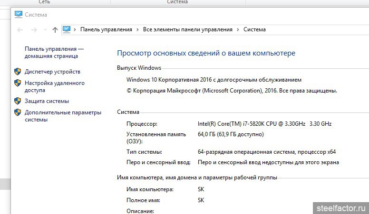
Task: Click the Тип системы: label
Action: [144, 152]
